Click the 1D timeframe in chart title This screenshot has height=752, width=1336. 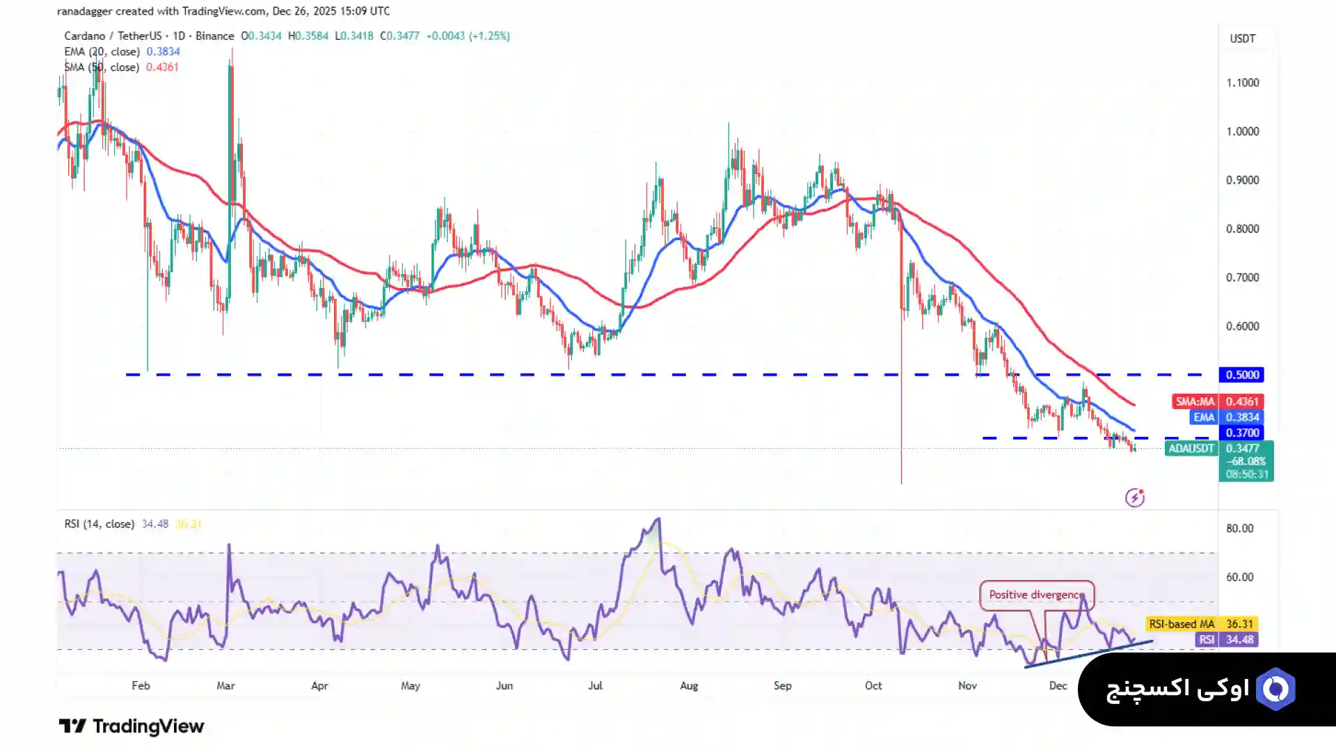tap(179, 35)
